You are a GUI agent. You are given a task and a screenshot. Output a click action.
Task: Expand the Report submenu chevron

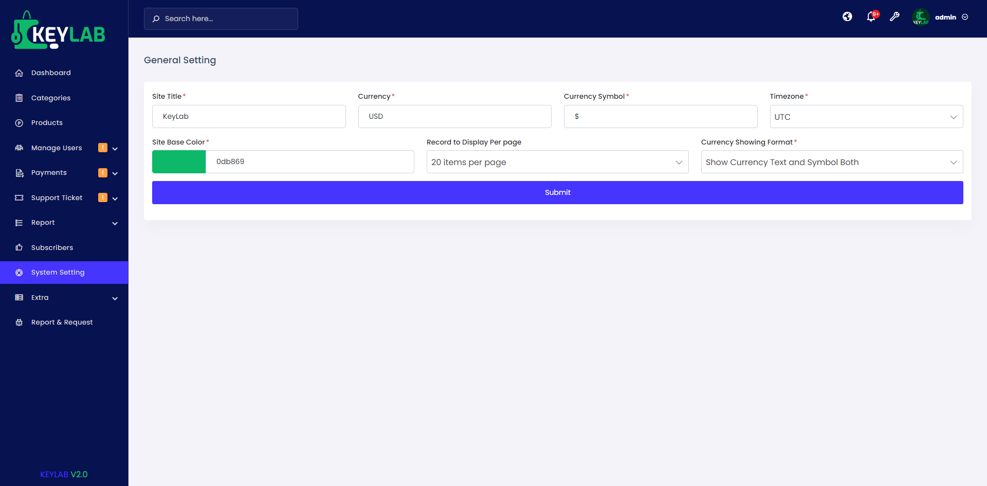pos(115,223)
